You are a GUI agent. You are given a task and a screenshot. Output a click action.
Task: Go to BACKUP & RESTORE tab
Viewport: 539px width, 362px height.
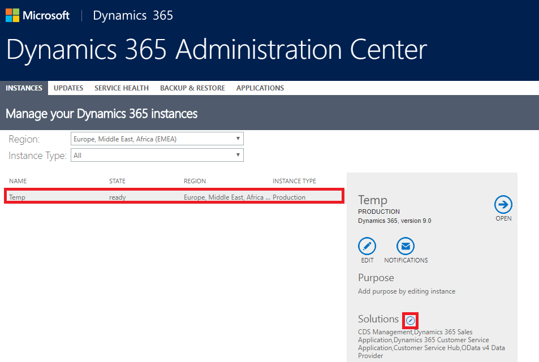[x=192, y=88]
